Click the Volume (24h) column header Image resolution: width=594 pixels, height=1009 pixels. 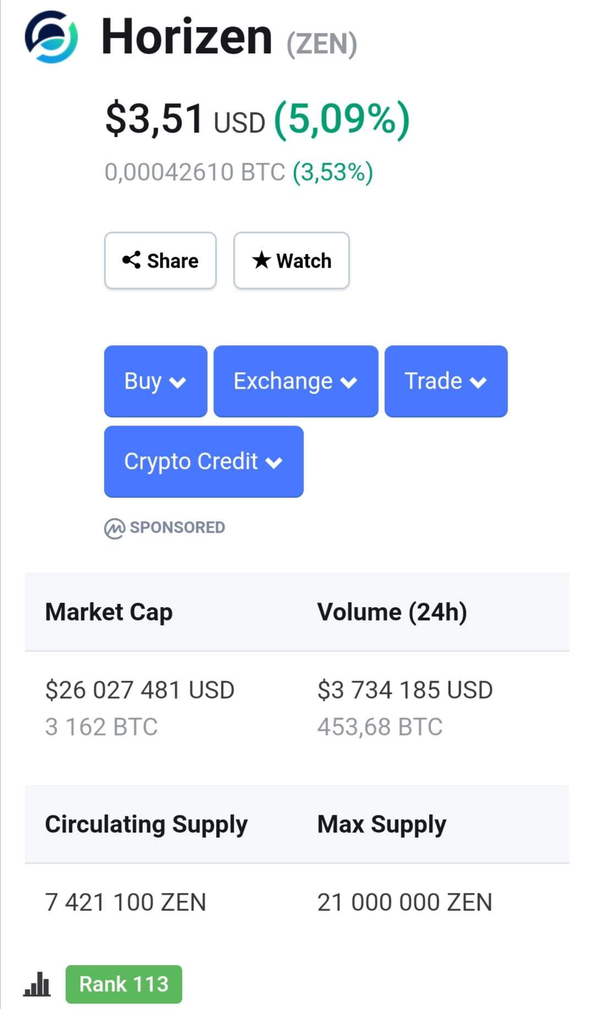[x=392, y=612]
